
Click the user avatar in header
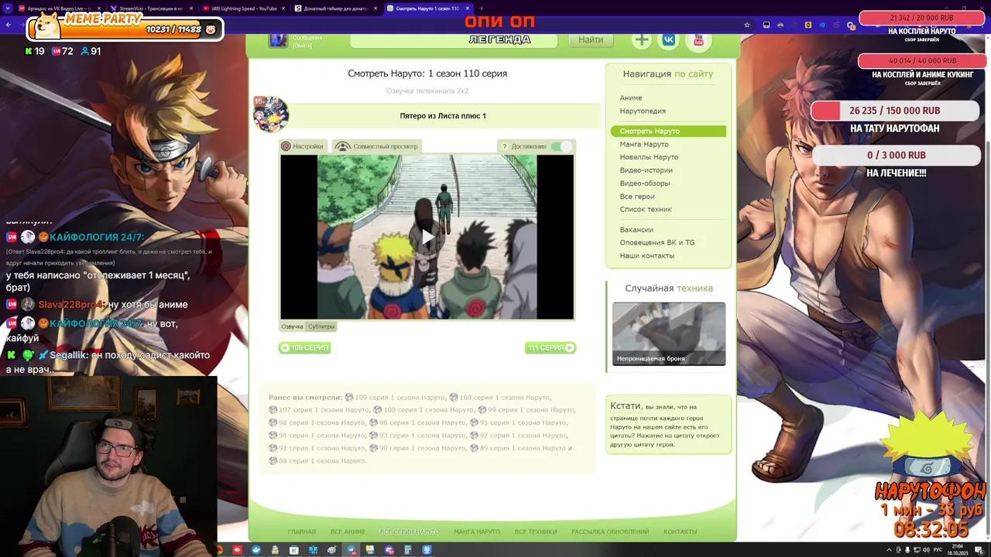[x=278, y=40]
